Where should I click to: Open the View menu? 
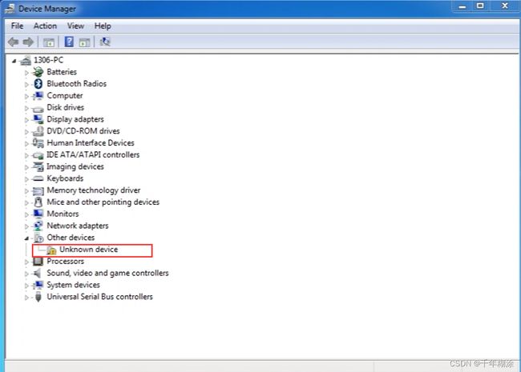coord(75,26)
